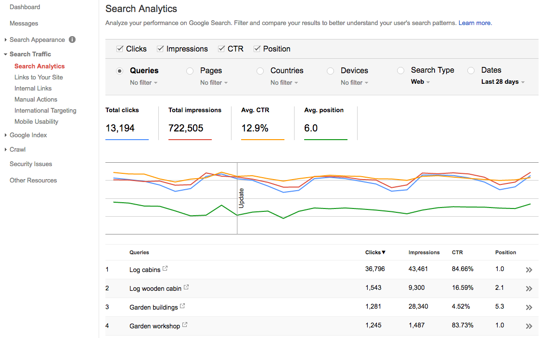Uncheck the Position checkbox
The image size is (540, 338).
point(257,48)
